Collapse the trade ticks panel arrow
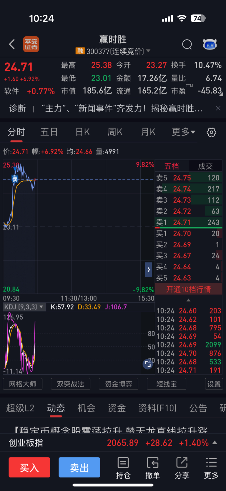The height and width of the screenshot is (491, 226). pyautogui.click(x=188, y=300)
